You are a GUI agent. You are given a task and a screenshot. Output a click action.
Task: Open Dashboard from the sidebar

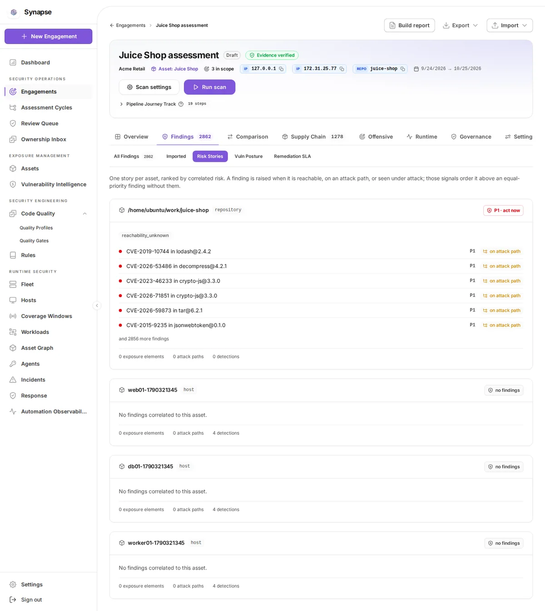49,63
